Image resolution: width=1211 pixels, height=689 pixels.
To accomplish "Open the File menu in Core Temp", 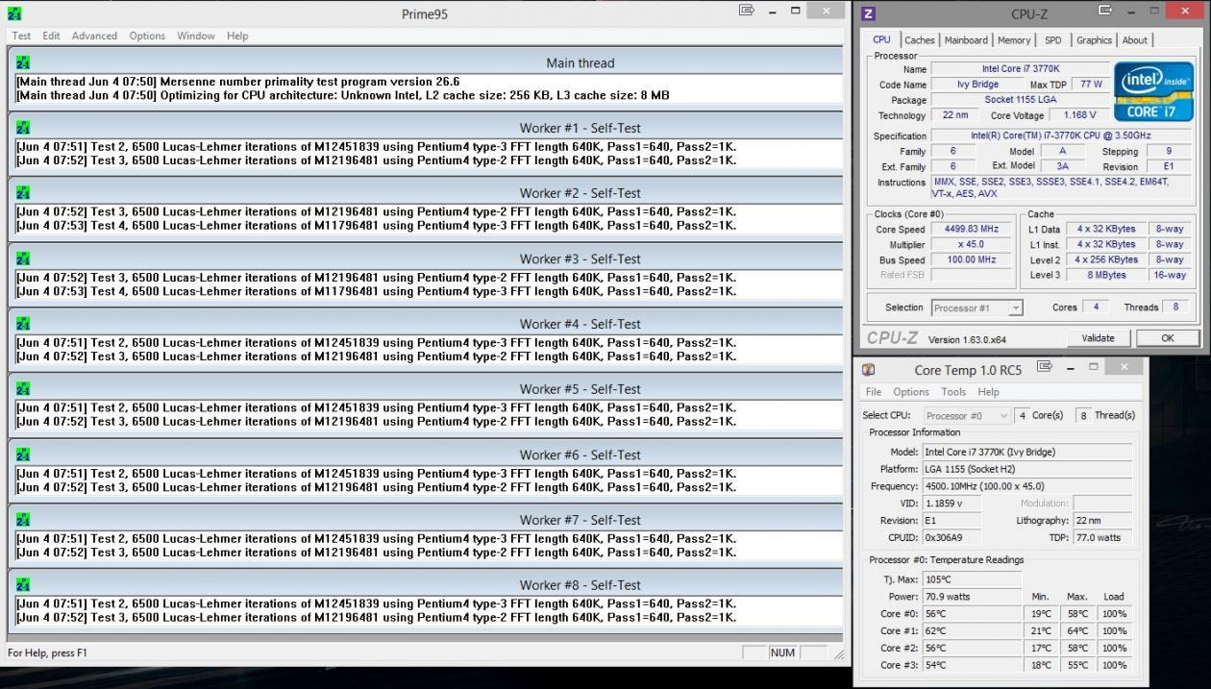I will click(x=874, y=392).
